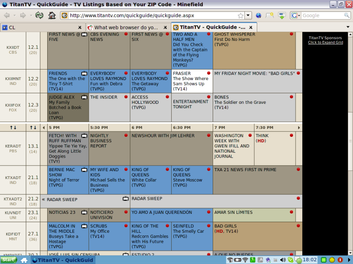Open the search engine selector dropdown
The image size is (353, 264).
(299, 15)
